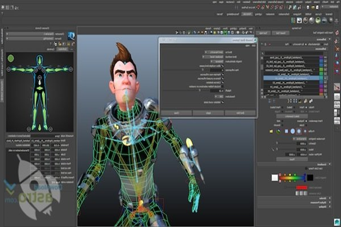Click the first icon in HumanIK toolbar row
Image resolution: width=341 pixels, height=227 pixels.
[73, 44]
